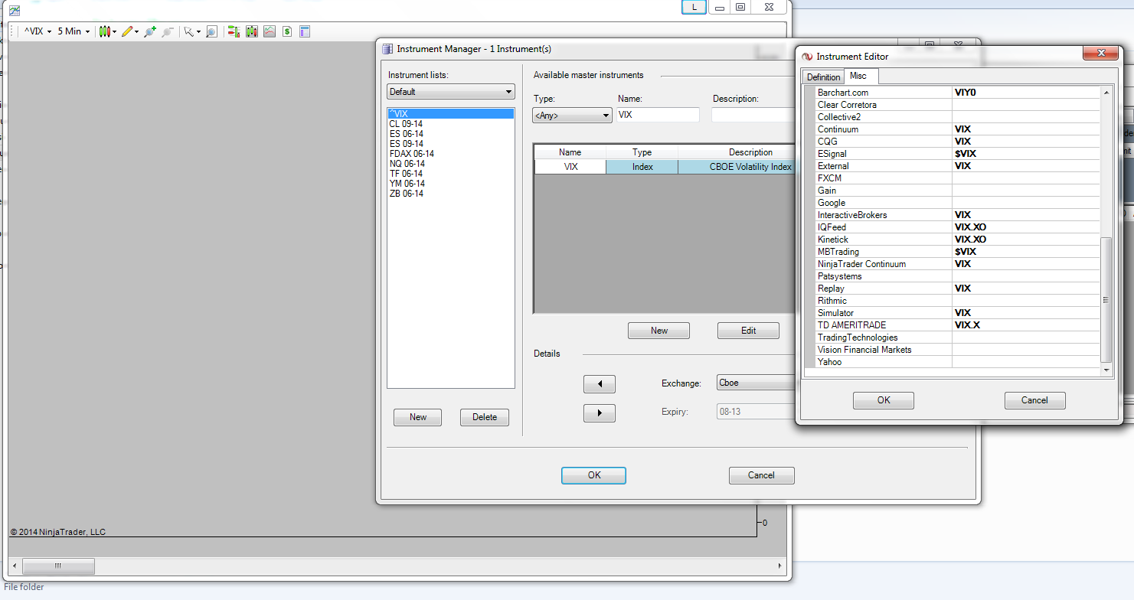
Task: Toggle the Chart Trader toolbar icon
Action: [x=234, y=31]
